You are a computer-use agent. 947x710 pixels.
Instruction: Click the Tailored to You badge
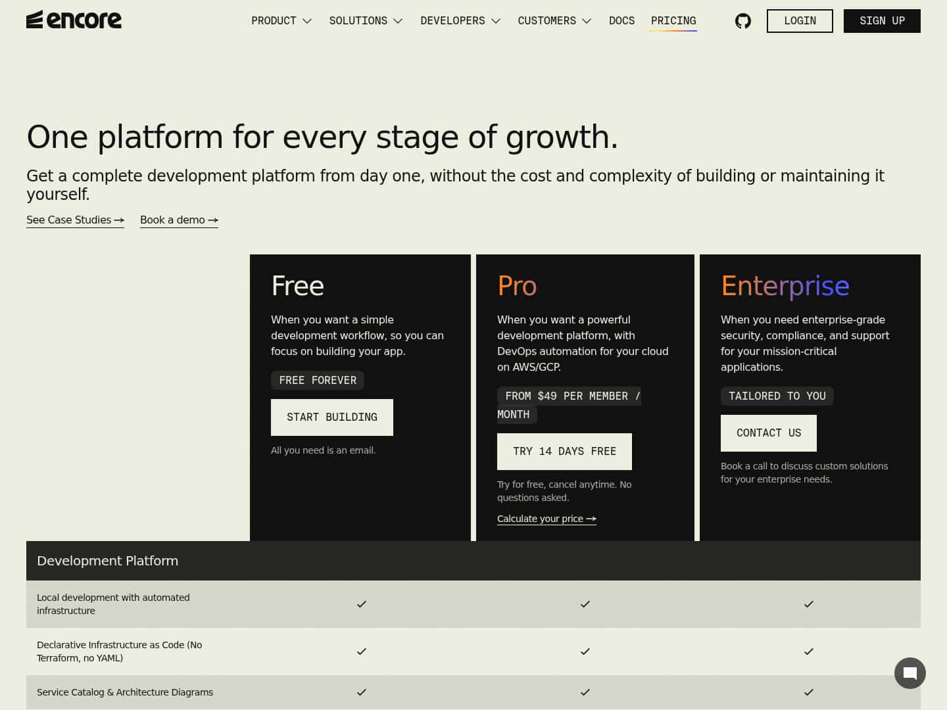777,396
